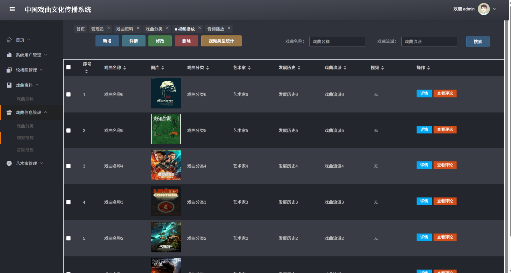Click 查看评论 for 戏曲名称5 row
Image resolution: width=511 pixels, height=273 pixels.
point(445,129)
